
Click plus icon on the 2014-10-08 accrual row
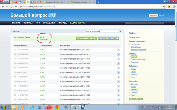pyautogui.click(x=118, y=68)
